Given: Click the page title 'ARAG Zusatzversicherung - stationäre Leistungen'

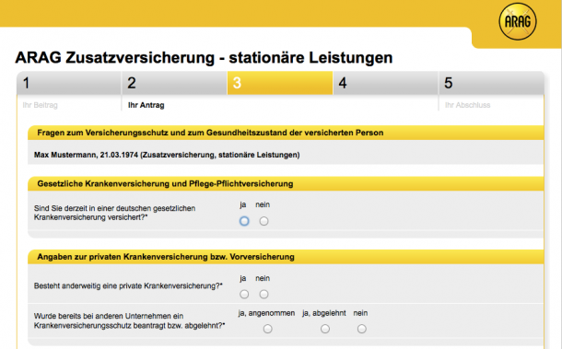Looking at the screenshot, I should pyautogui.click(x=204, y=58).
